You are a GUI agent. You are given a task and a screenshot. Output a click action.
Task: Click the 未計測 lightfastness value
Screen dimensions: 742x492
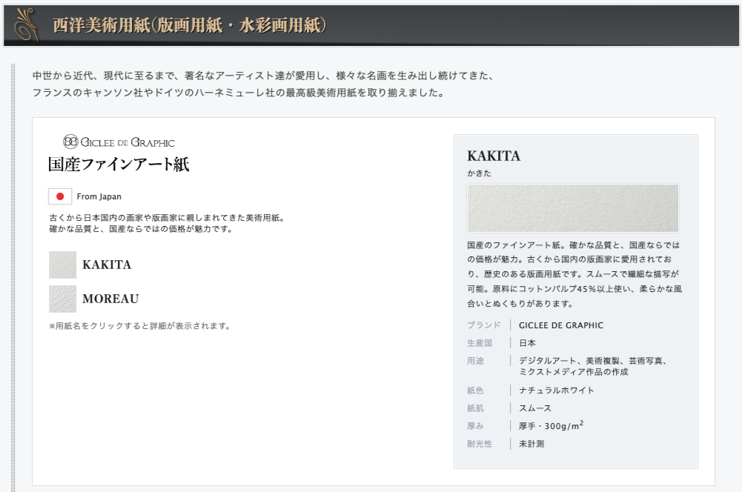tap(531, 444)
